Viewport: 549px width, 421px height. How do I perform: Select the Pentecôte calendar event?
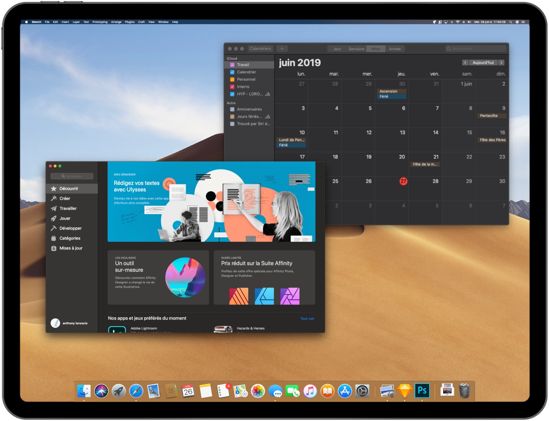(x=492, y=116)
